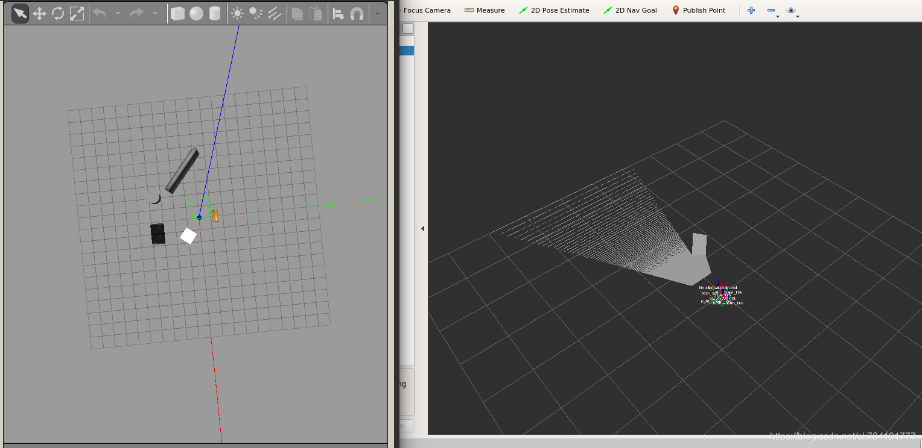Click the white cube model in Gazebo scene
Image resolution: width=922 pixels, height=448 pixels.
pos(188,235)
